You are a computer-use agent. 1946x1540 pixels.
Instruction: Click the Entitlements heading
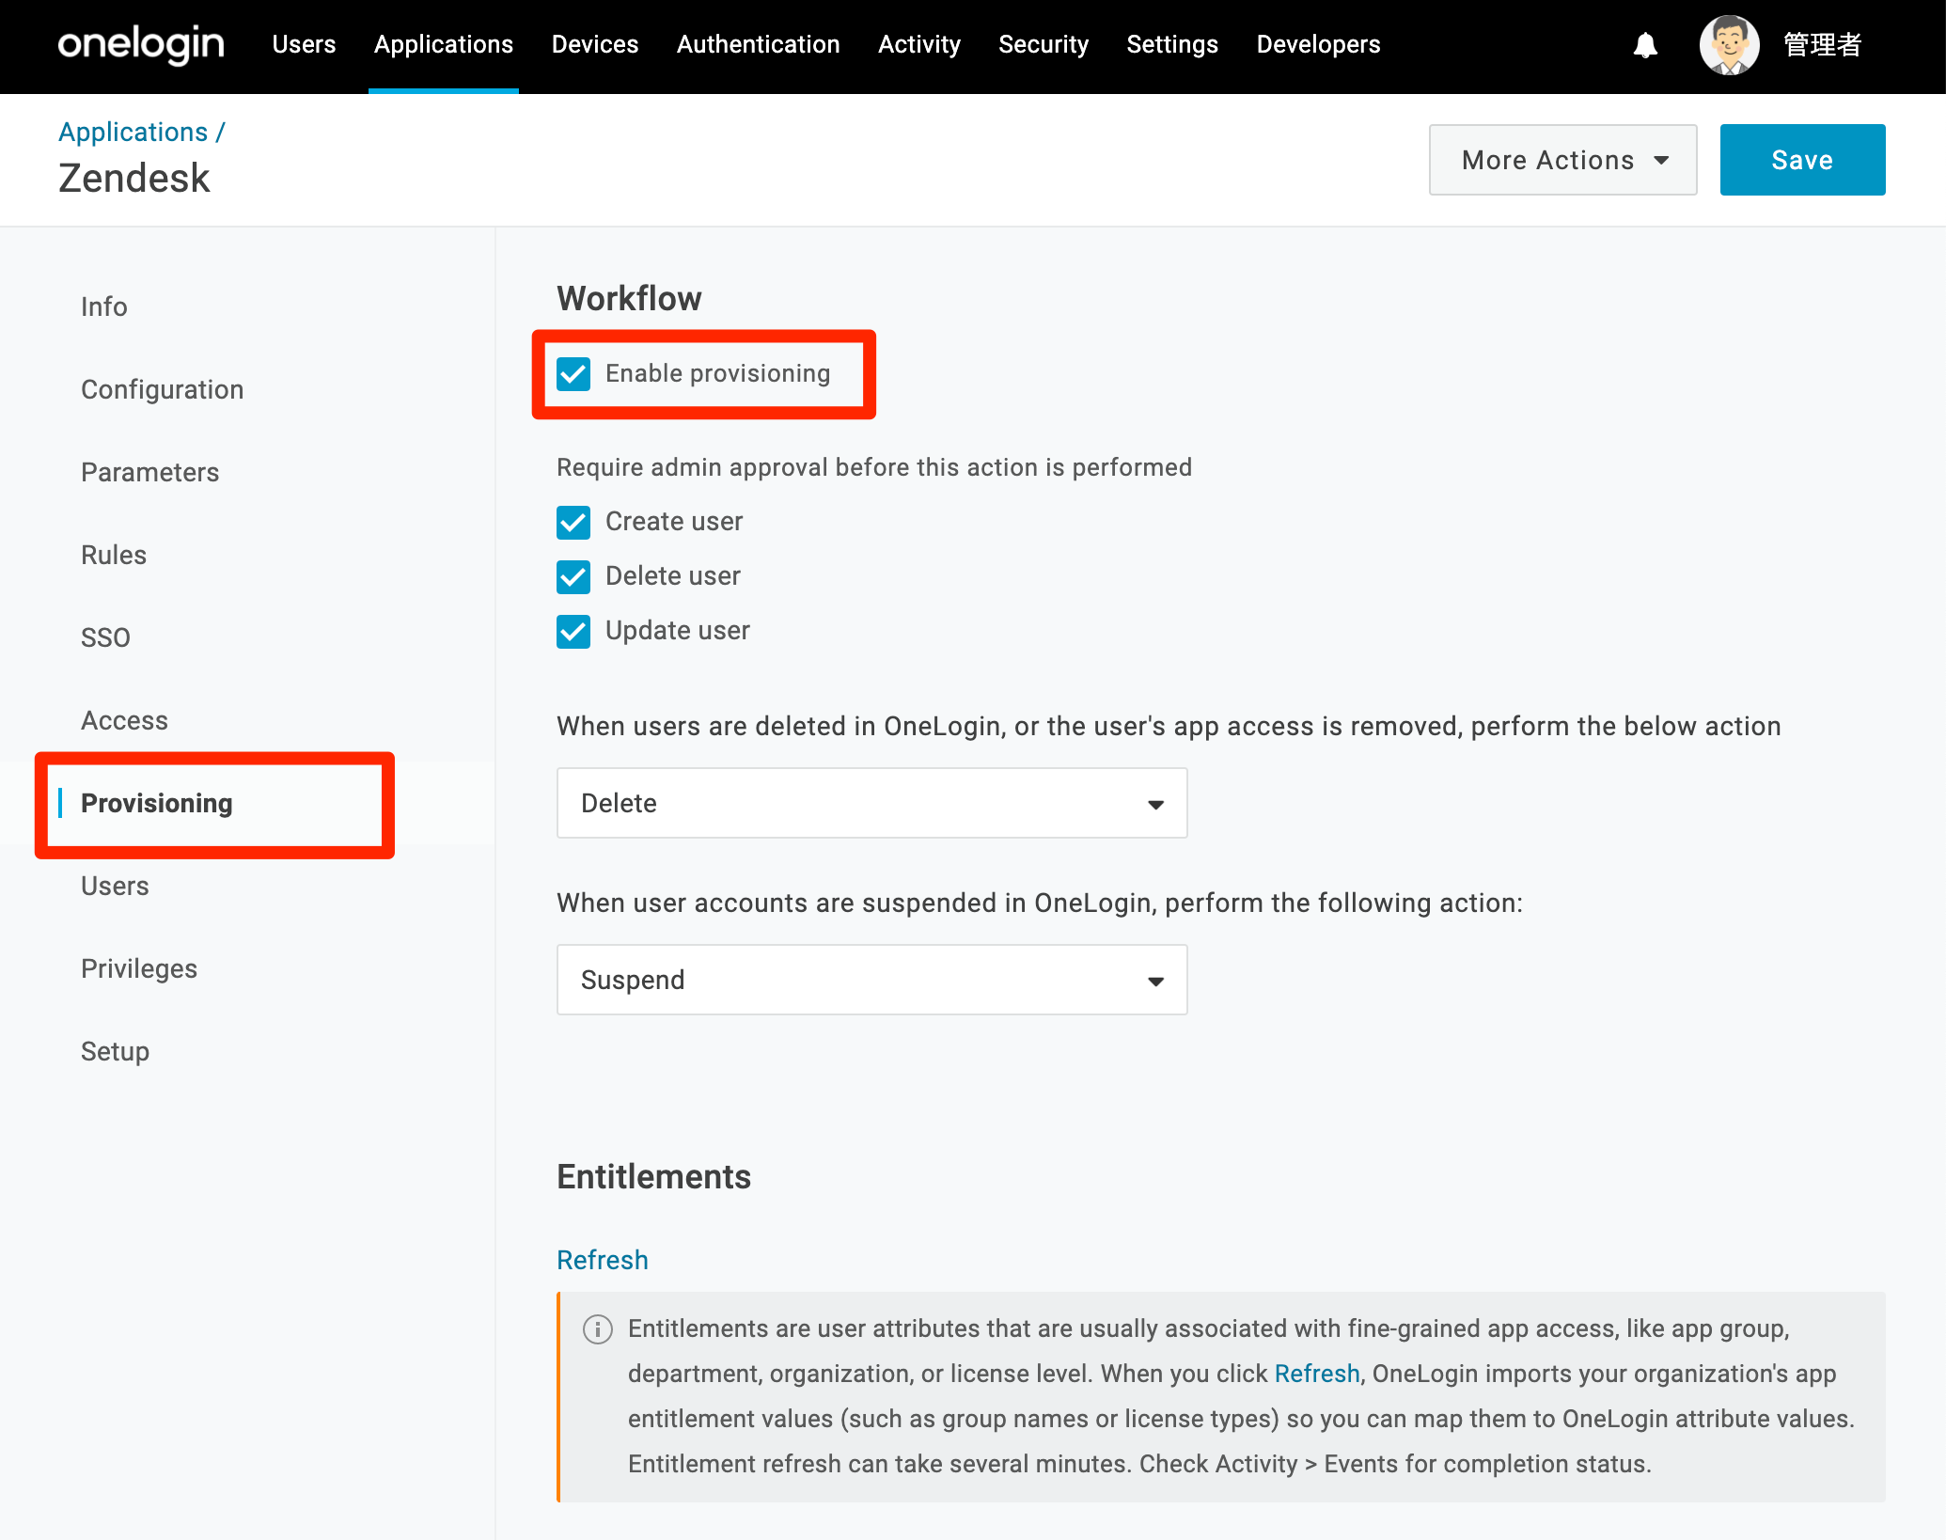(653, 1176)
